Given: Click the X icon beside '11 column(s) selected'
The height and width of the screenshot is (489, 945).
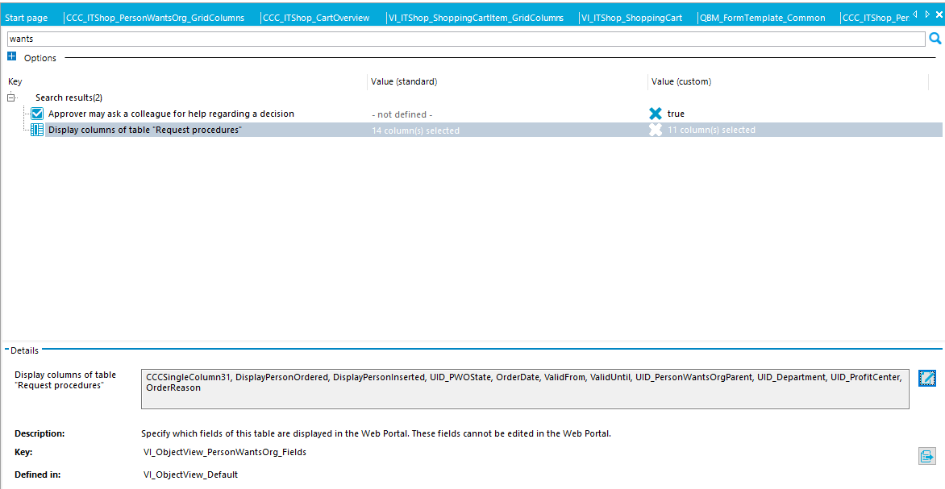Looking at the screenshot, I should click(x=656, y=129).
